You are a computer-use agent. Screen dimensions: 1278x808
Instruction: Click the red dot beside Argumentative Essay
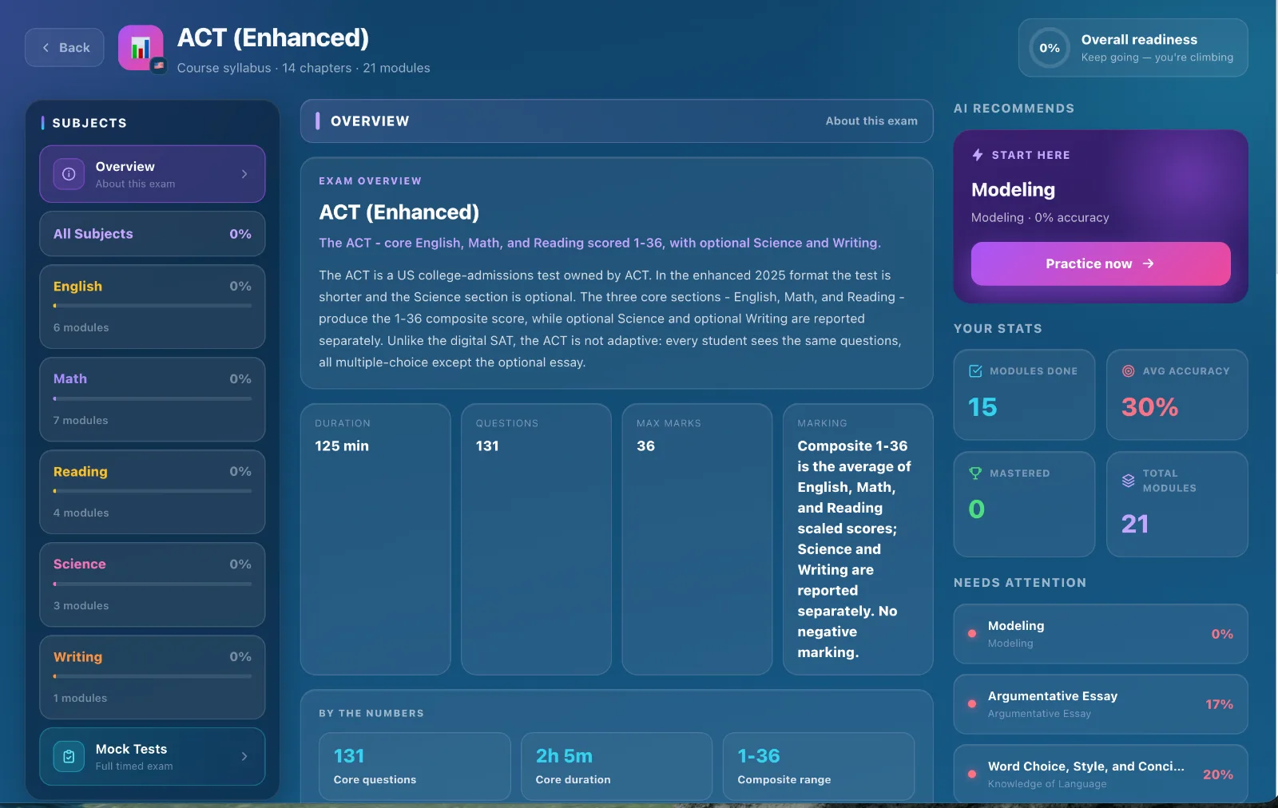[x=972, y=704]
